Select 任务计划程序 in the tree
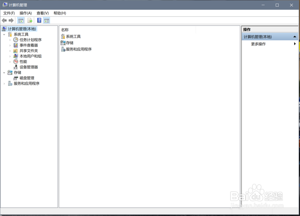Image resolution: width=300 pixels, height=216 pixels. (31, 40)
